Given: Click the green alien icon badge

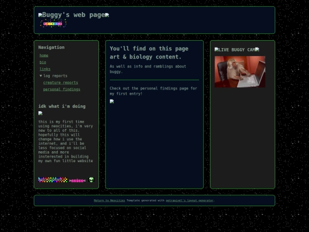Looking at the screenshot, I should tap(91, 180).
